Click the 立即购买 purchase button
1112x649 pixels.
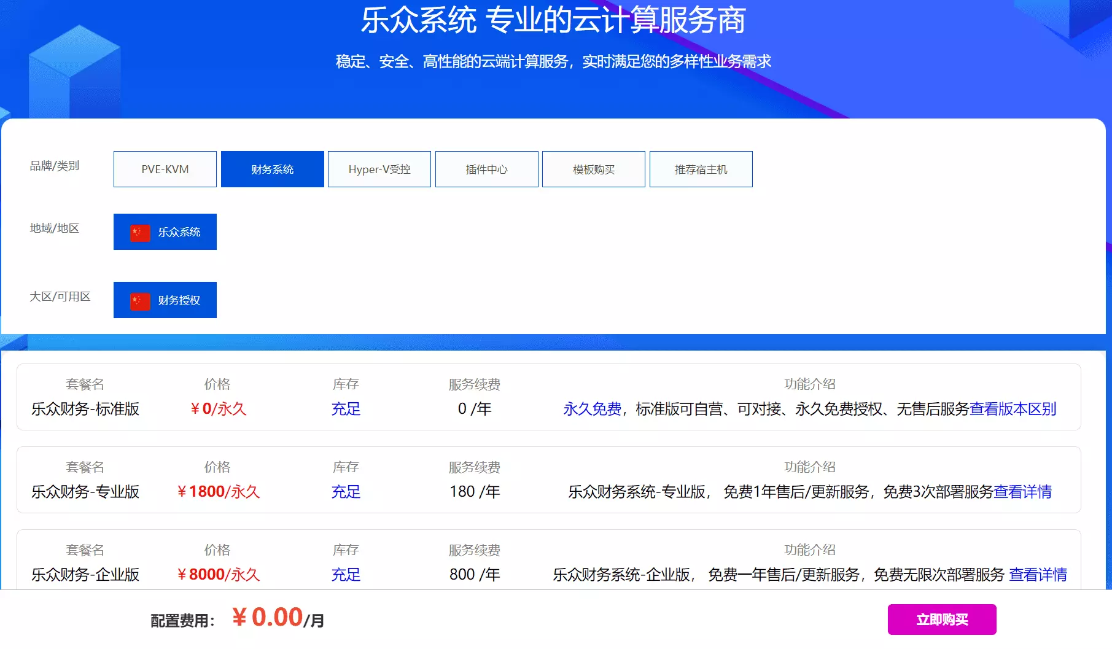[942, 620]
